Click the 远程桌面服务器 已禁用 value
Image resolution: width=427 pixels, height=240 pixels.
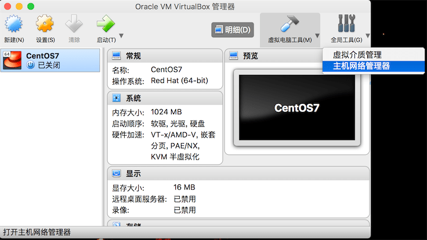pos(184,199)
